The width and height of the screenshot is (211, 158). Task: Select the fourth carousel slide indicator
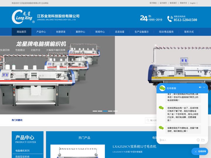click(110, 111)
